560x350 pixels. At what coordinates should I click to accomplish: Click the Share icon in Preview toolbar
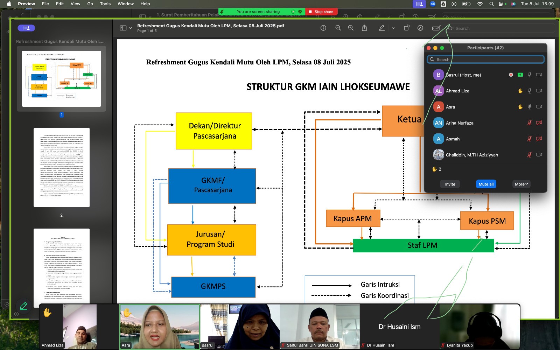[364, 28]
